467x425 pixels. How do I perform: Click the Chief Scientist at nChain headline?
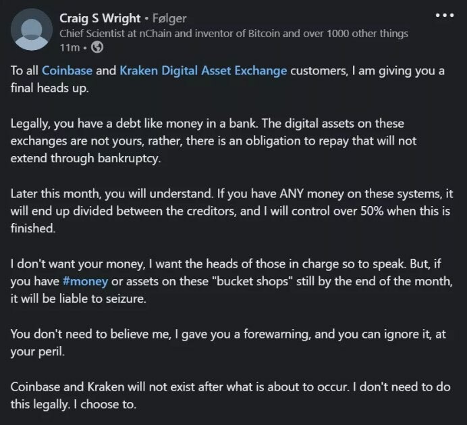pos(233,33)
